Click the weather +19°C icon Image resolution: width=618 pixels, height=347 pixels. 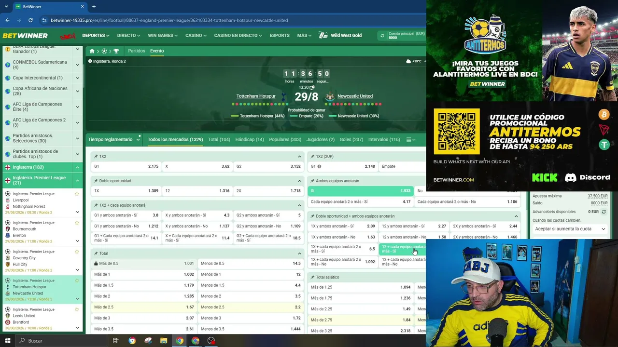(408, 61)
